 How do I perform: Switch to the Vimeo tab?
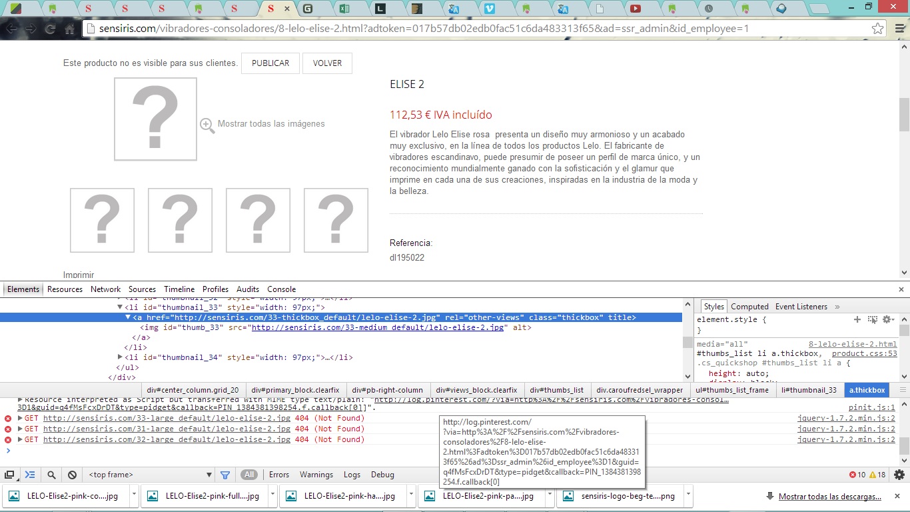tap(490, 9)
